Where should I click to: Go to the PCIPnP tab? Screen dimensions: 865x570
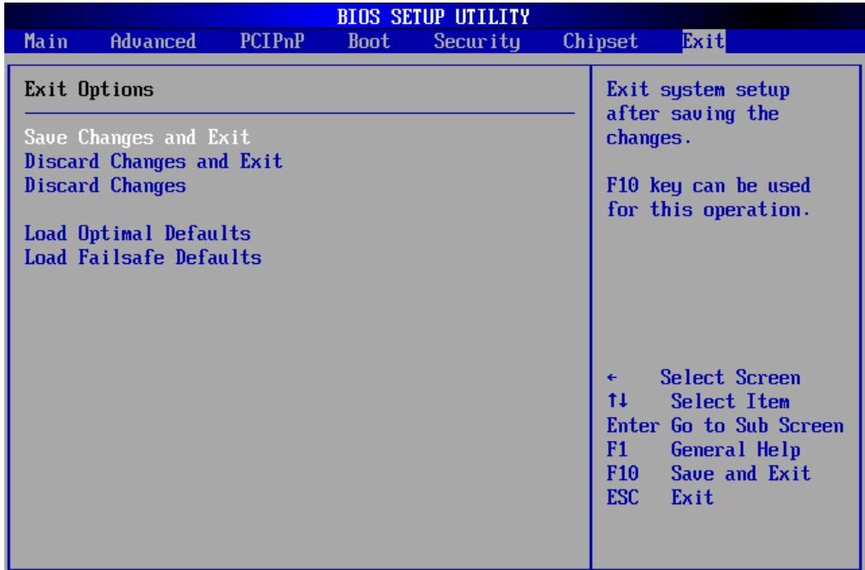[272, 41]
